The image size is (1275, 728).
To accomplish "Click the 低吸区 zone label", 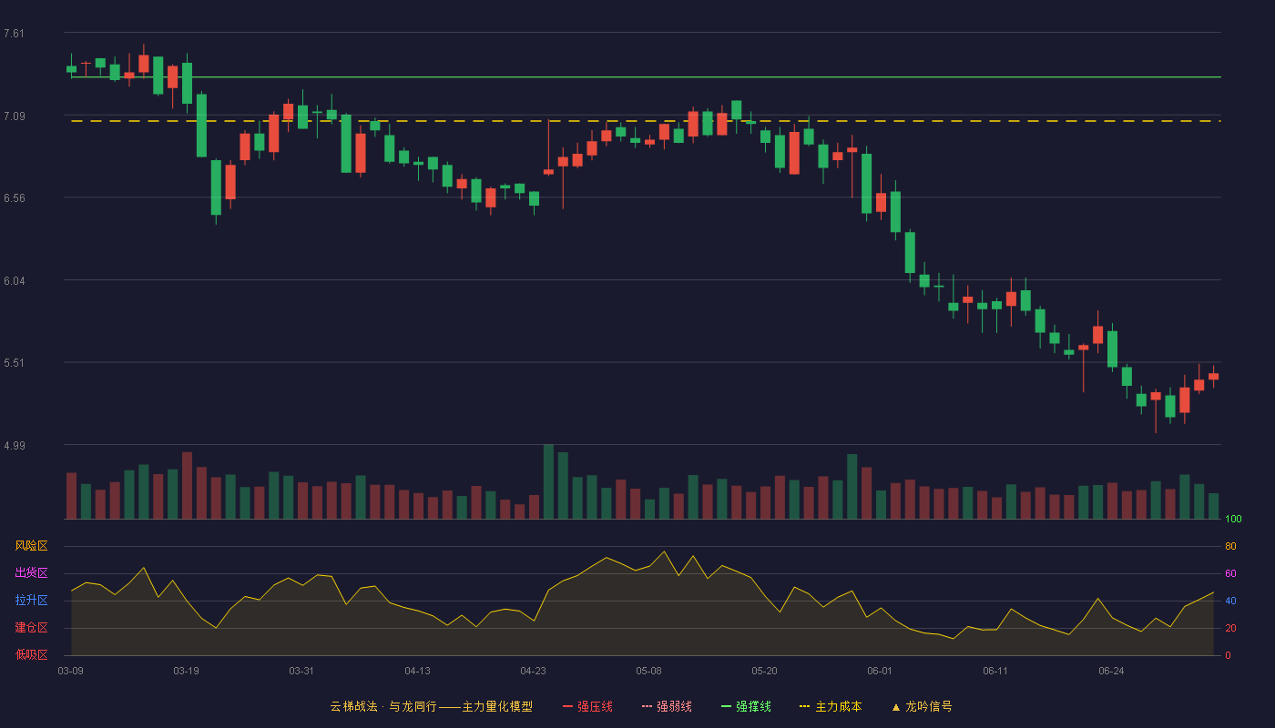I will [x=31, y=654].
